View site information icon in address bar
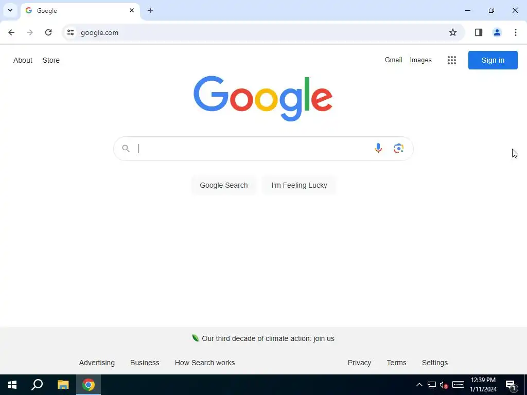This screenshot has height=395, width=527. pos(70,32)
